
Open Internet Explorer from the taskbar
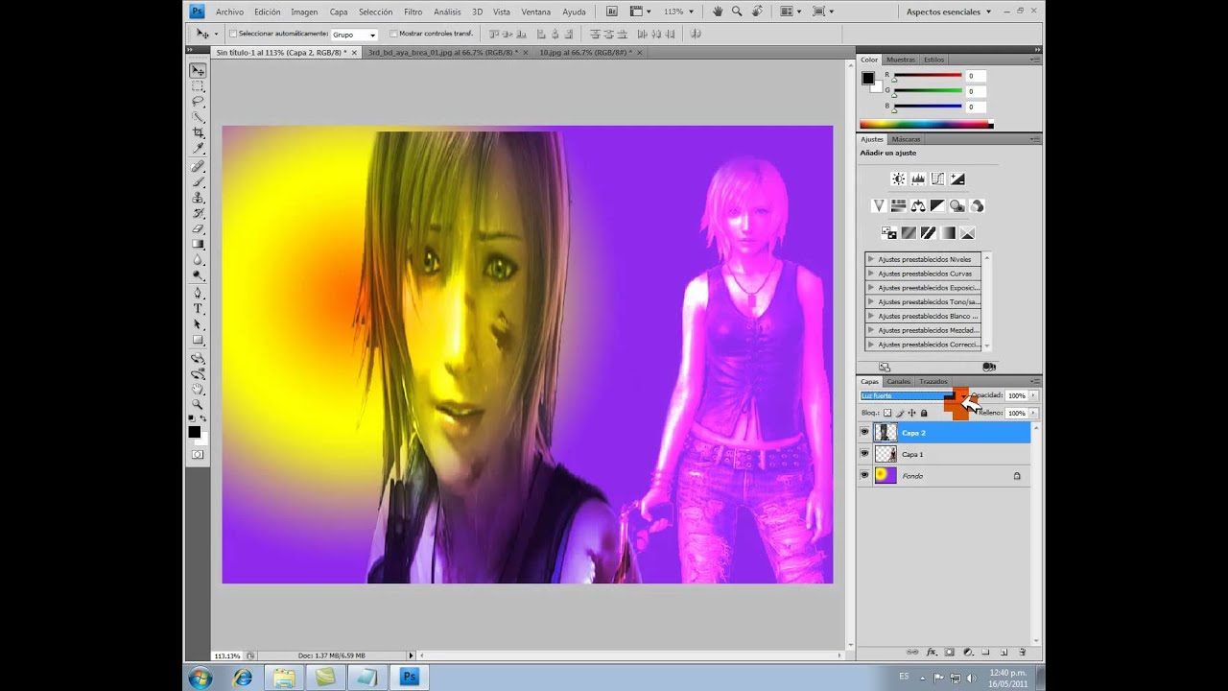(243, 678)
